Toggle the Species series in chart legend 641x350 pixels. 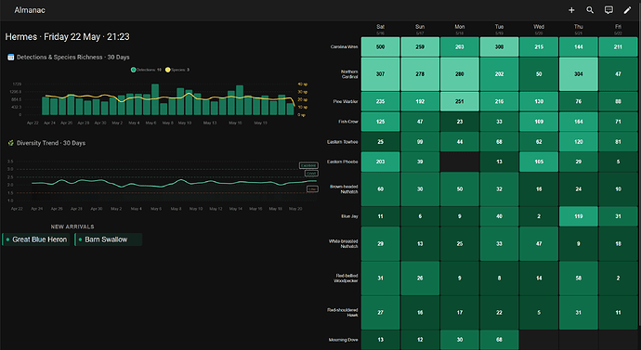(177, 70)
